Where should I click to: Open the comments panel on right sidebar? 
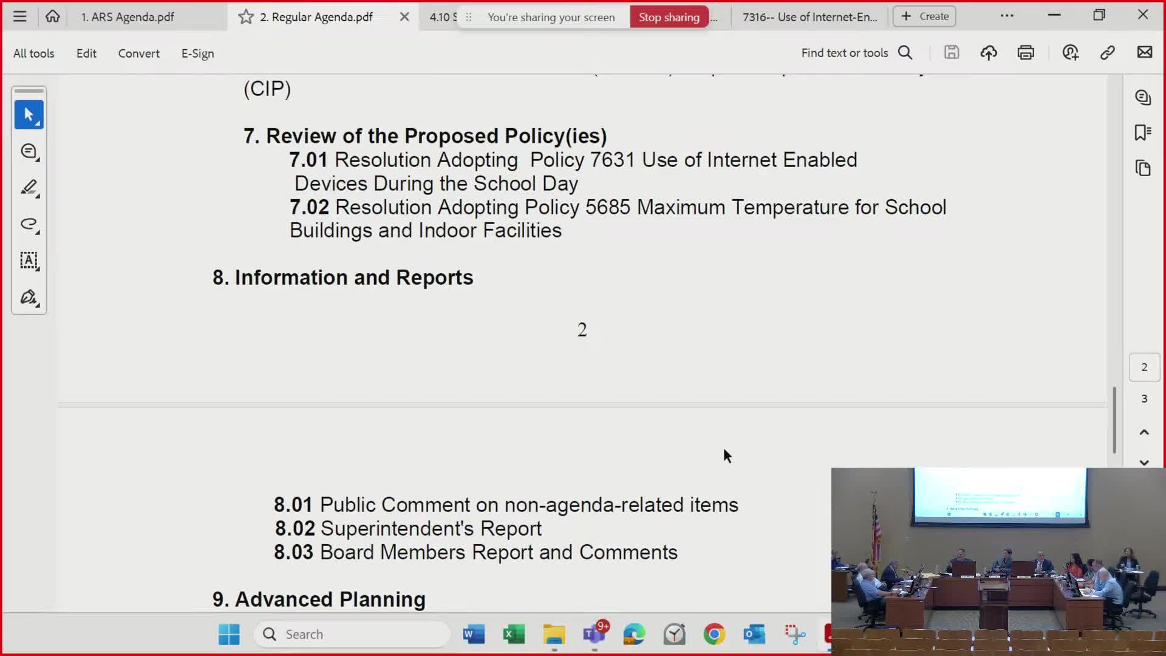pyautogui.click(x=1143, y=97)
